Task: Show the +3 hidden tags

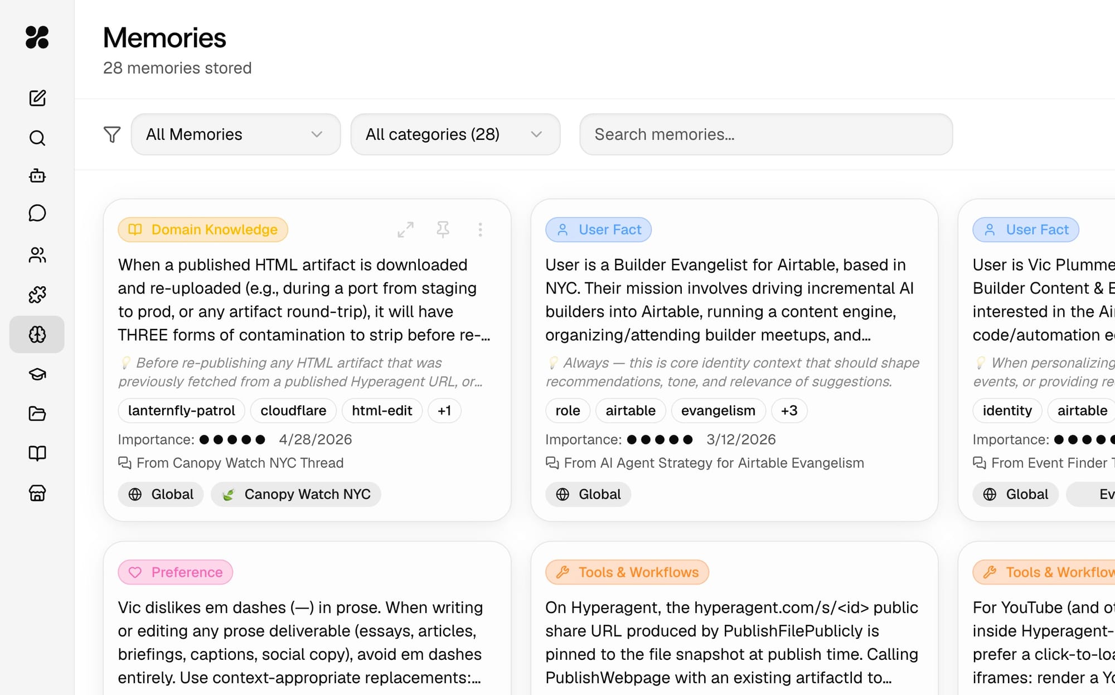Action: (x=789, y=411)
